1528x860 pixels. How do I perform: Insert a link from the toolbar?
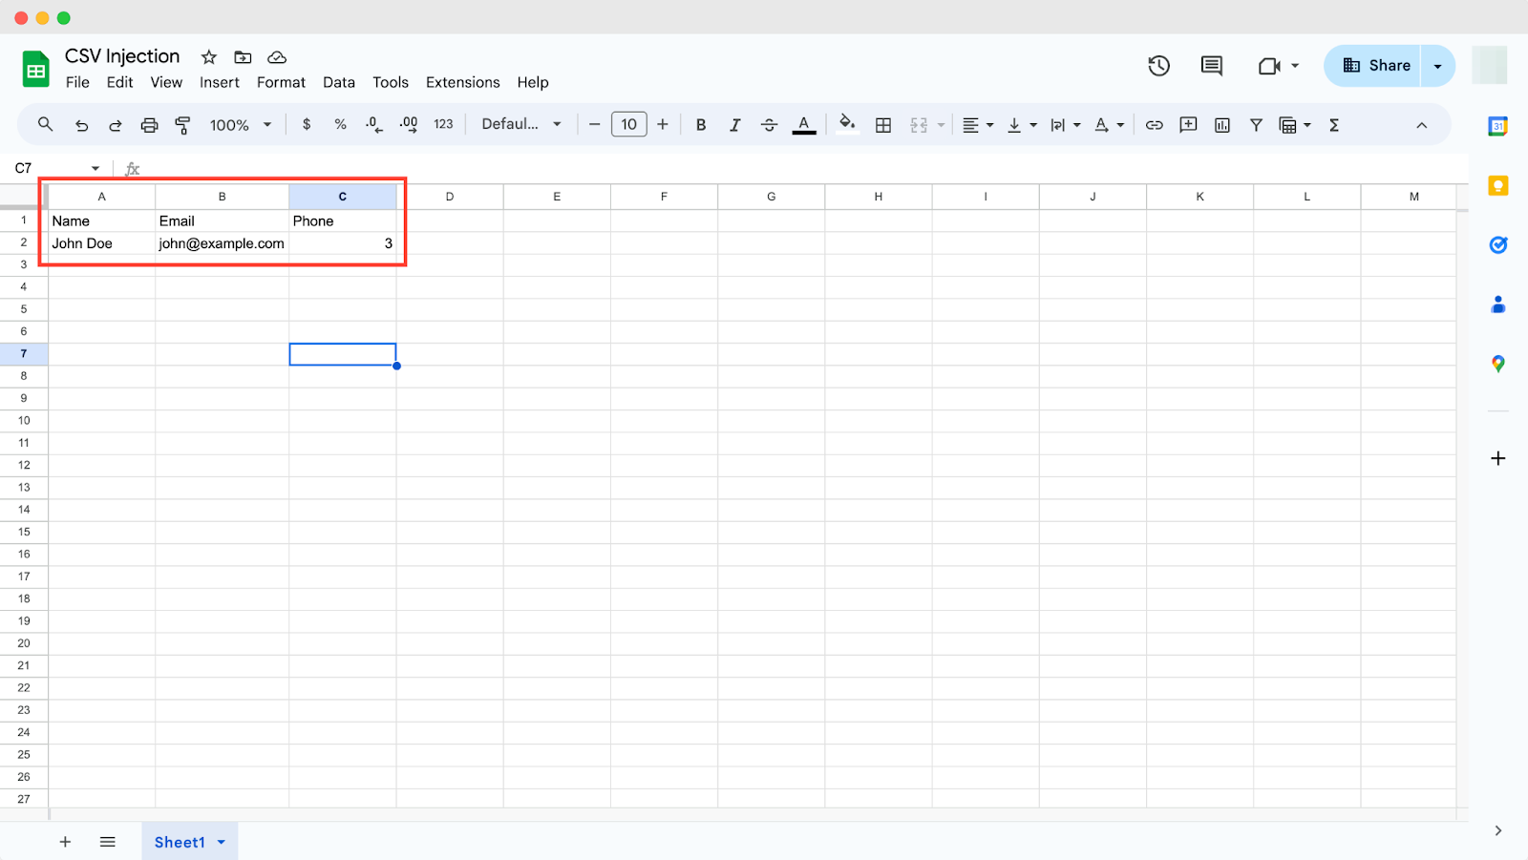[x=1154, y=124]
